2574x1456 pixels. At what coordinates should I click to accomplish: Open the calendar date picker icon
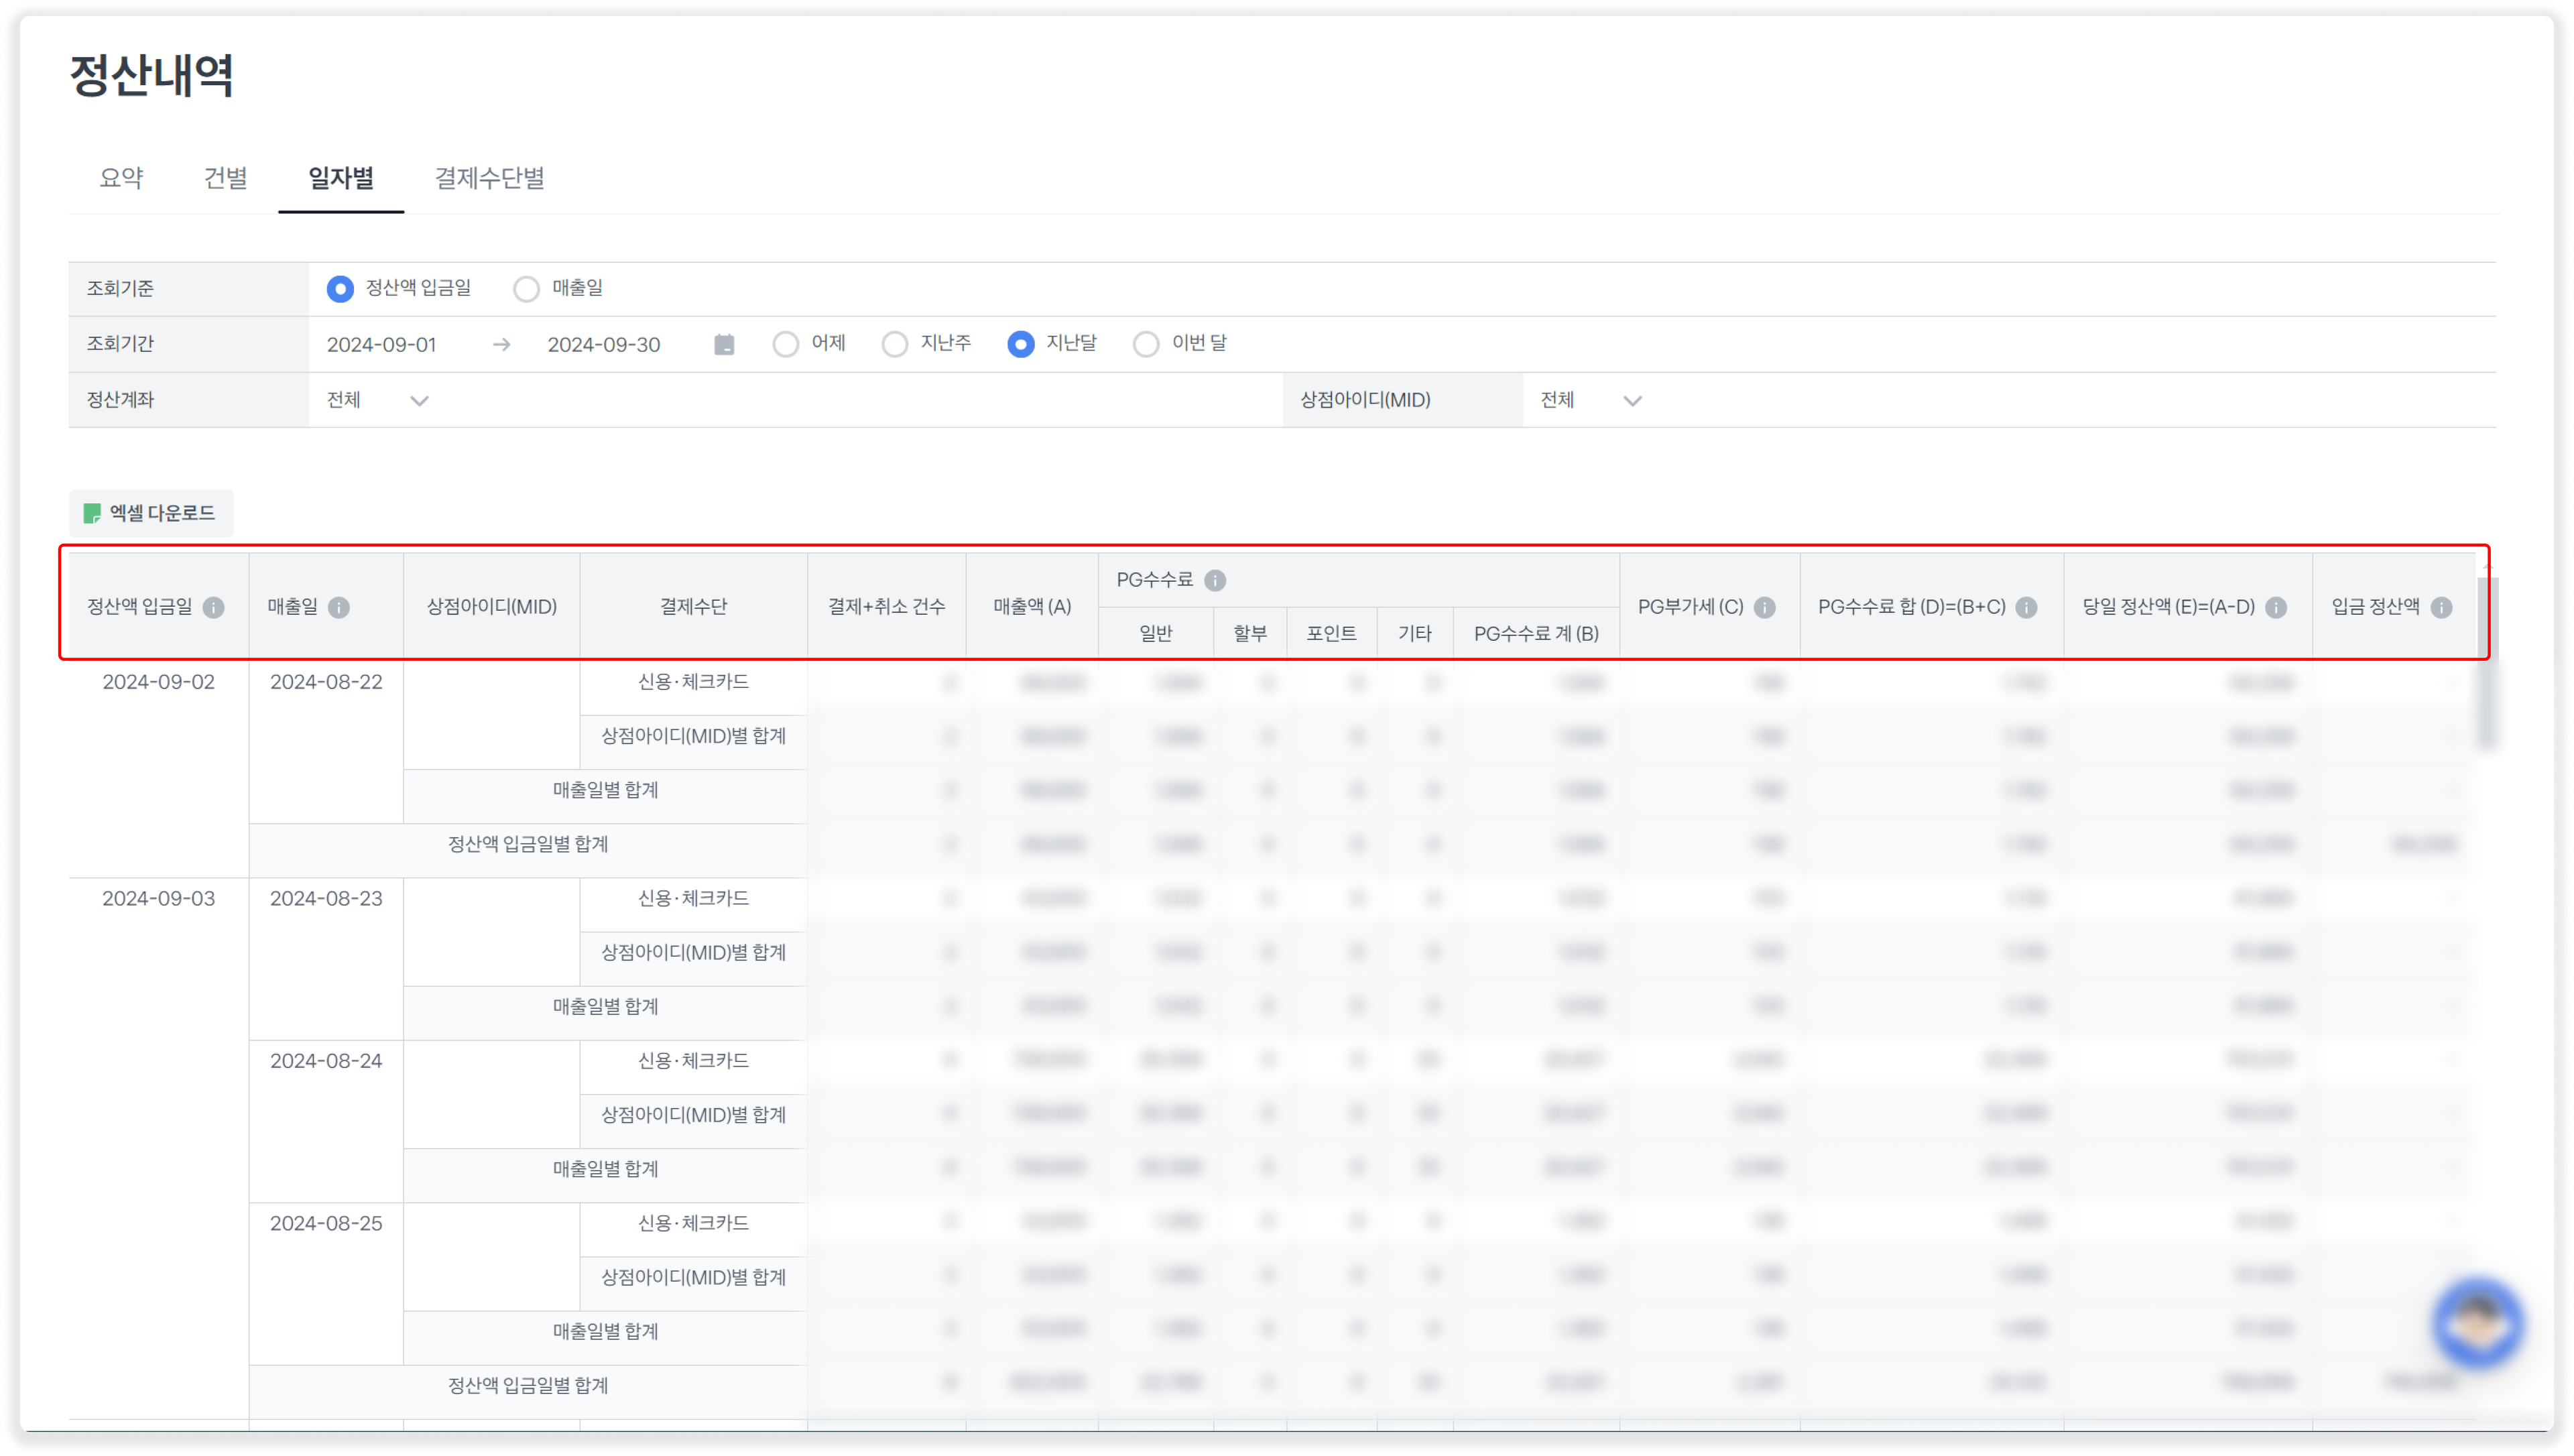coord(725,345)
